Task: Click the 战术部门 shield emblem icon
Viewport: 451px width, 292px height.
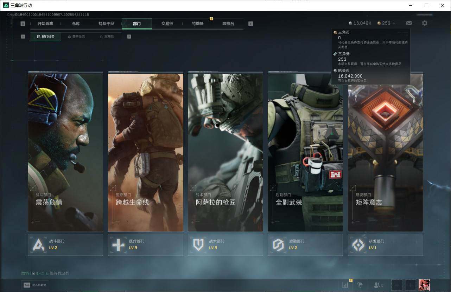Action: (198, 245)
